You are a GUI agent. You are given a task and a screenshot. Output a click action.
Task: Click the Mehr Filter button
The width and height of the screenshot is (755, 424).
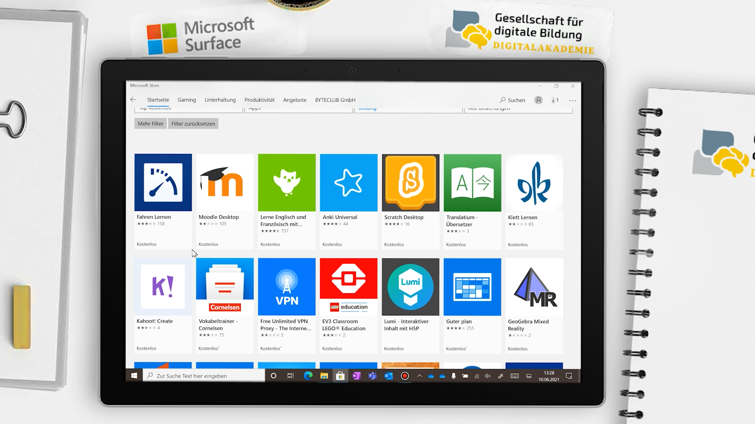[151, 123]
